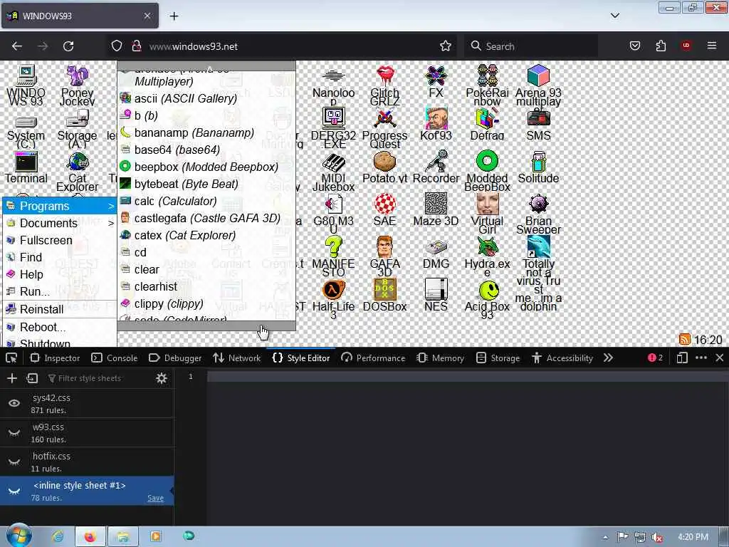Toggle visibility of inline style sheet #1
The image size is (729, 547).
tap(14, 491)
